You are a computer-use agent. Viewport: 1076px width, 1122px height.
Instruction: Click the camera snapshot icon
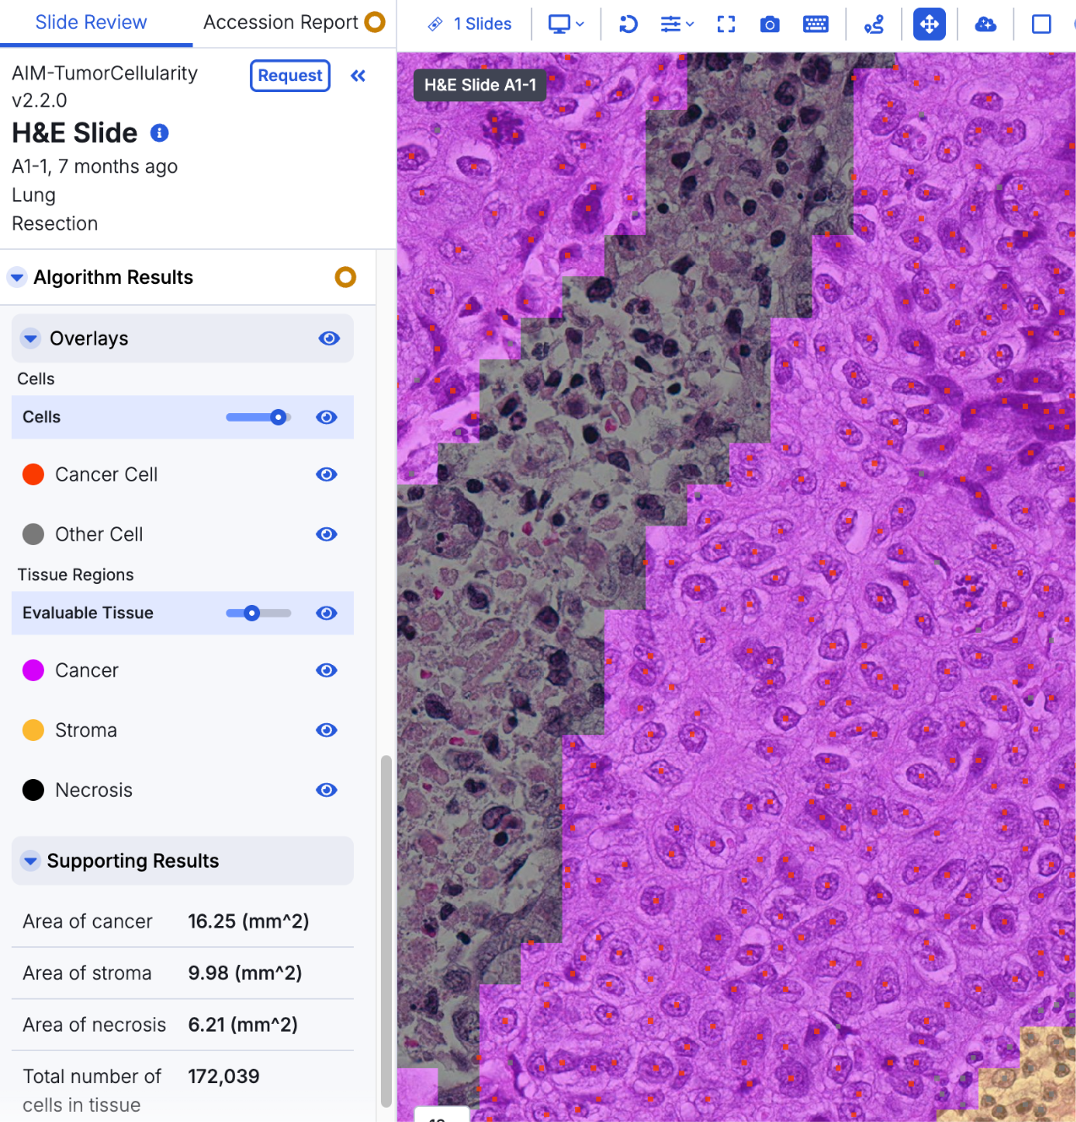[x=769, y=25]
